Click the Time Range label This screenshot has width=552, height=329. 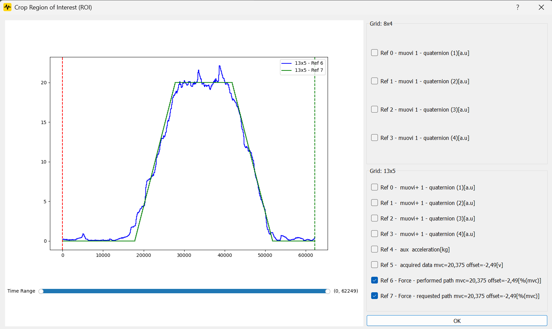click(21, 291)
